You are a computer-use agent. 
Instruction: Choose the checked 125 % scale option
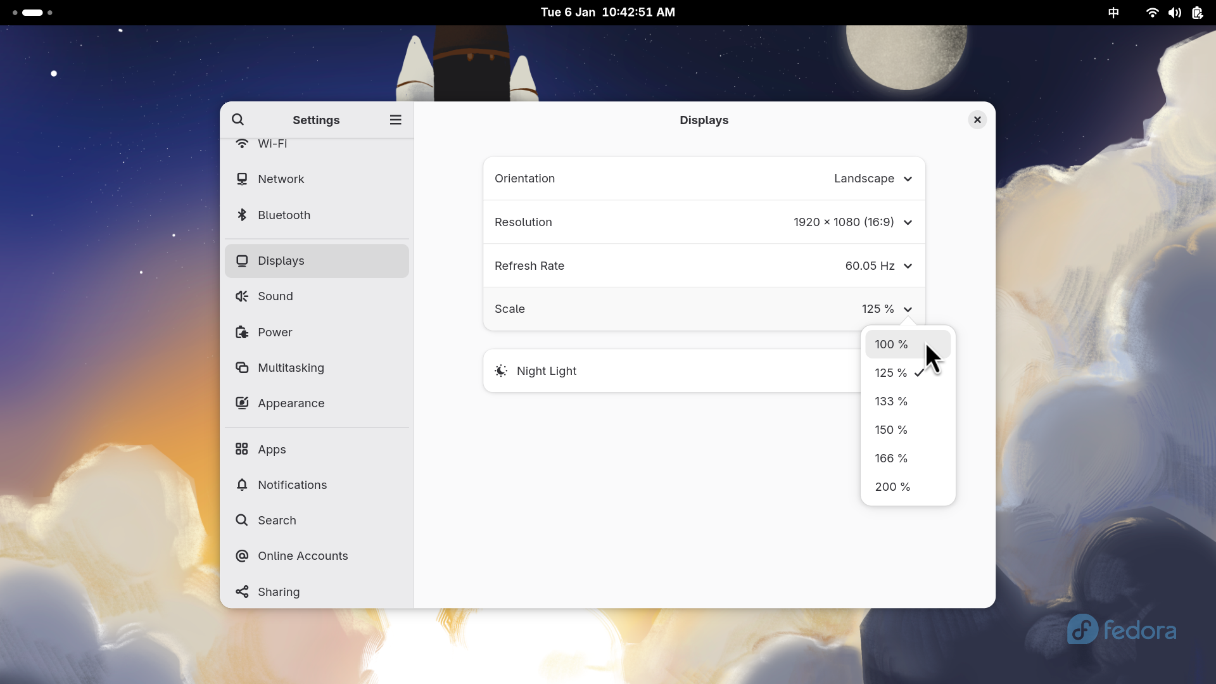892,373
